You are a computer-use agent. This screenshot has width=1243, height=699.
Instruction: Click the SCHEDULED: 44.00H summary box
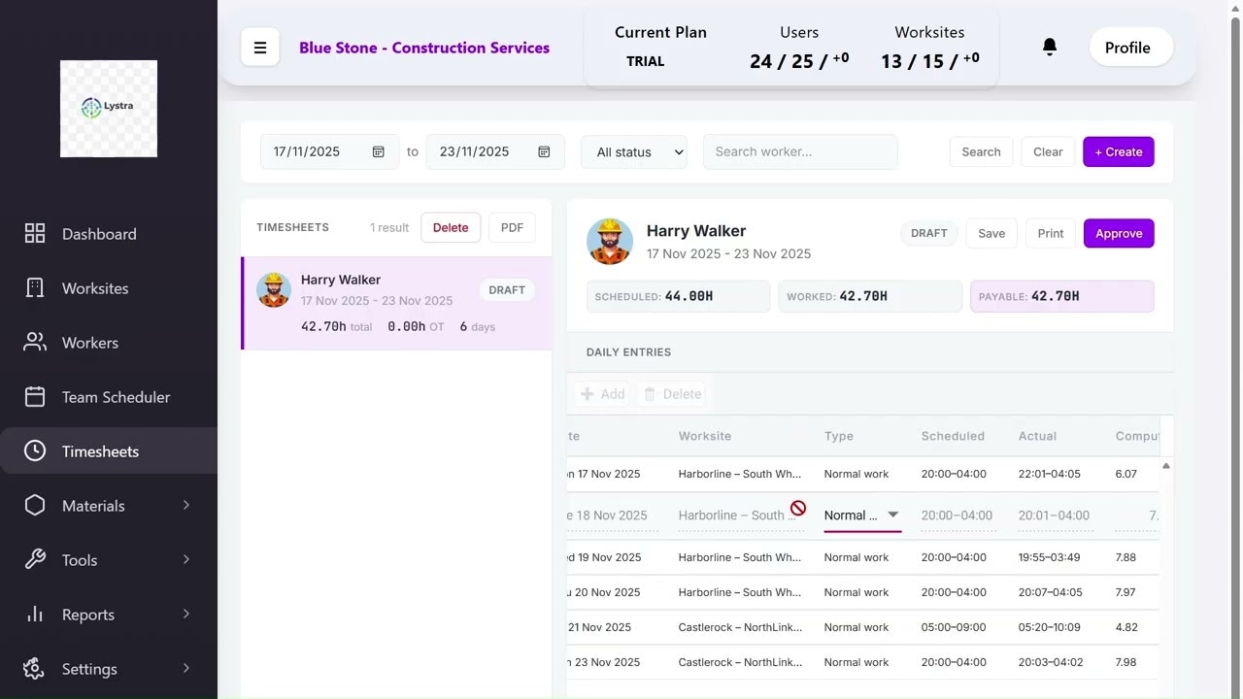678,296
